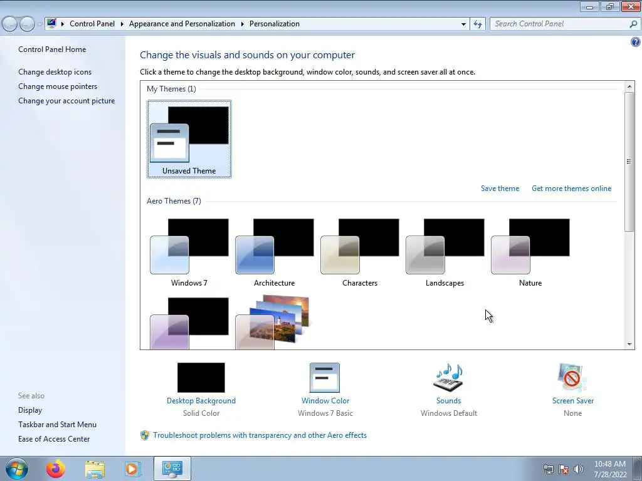Click the theme list scrollbar thumb
Viewport: 642px width, 481px height.
point(629,162)
